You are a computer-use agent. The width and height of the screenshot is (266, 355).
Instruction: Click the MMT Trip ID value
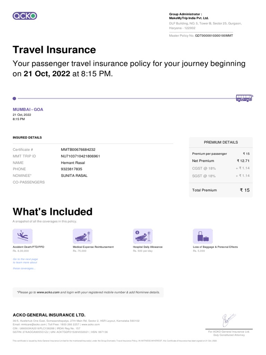pos(80,156)
